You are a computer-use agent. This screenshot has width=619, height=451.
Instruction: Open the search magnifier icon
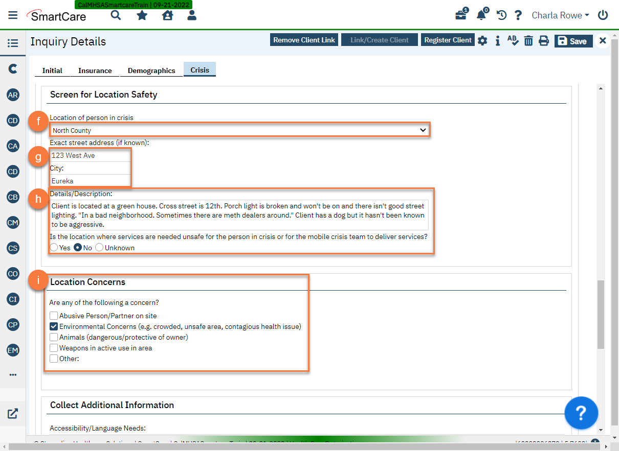click(x=116, y=15)
